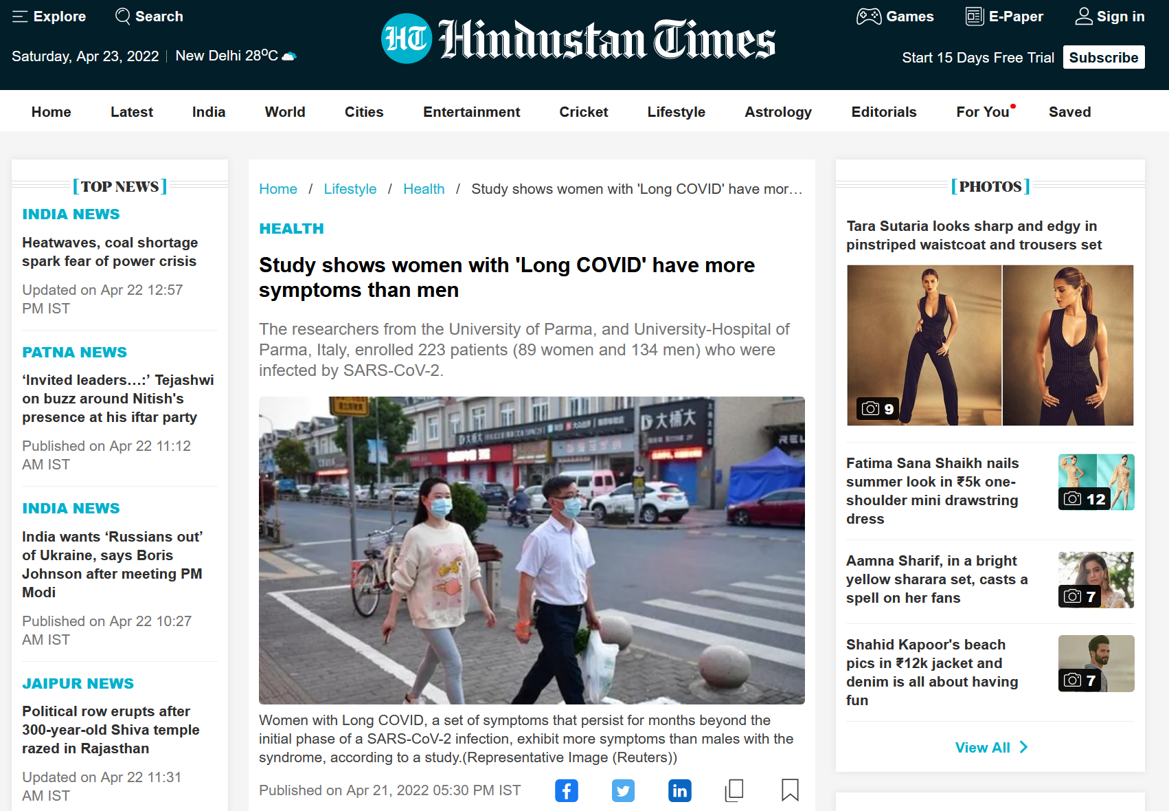Viewport: 1169px width, 811px height.
Task: Copy the article link icon
Action: [x=734, y=790]
